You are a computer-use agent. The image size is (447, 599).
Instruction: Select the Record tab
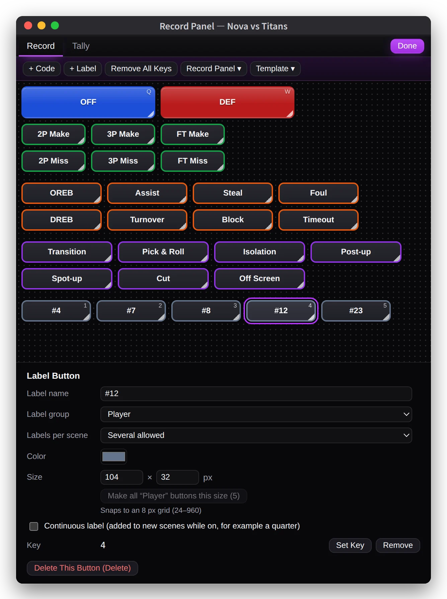41,46
